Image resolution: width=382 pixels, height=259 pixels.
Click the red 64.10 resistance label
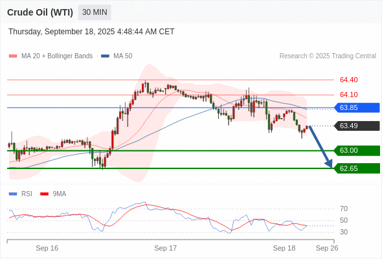coord(348,95)
